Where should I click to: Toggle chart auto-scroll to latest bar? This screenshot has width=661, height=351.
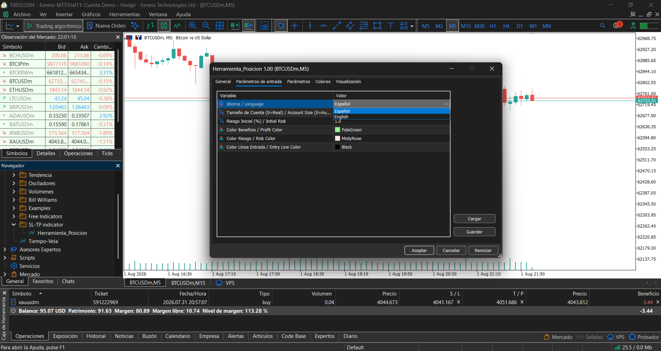(235, 26)
